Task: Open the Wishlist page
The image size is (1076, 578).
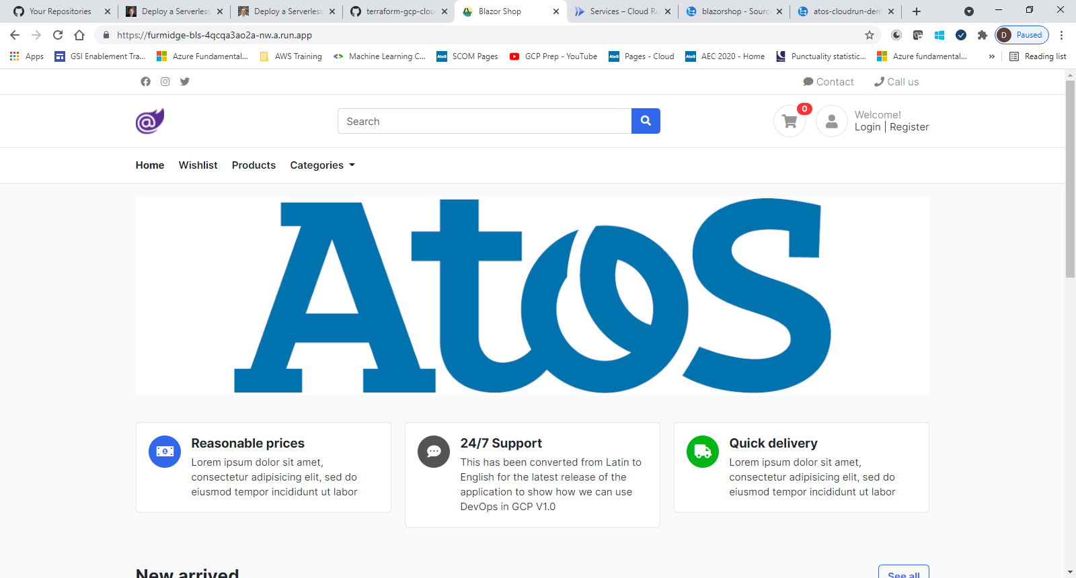Action: pyautogui.click(x=198, y=165)
